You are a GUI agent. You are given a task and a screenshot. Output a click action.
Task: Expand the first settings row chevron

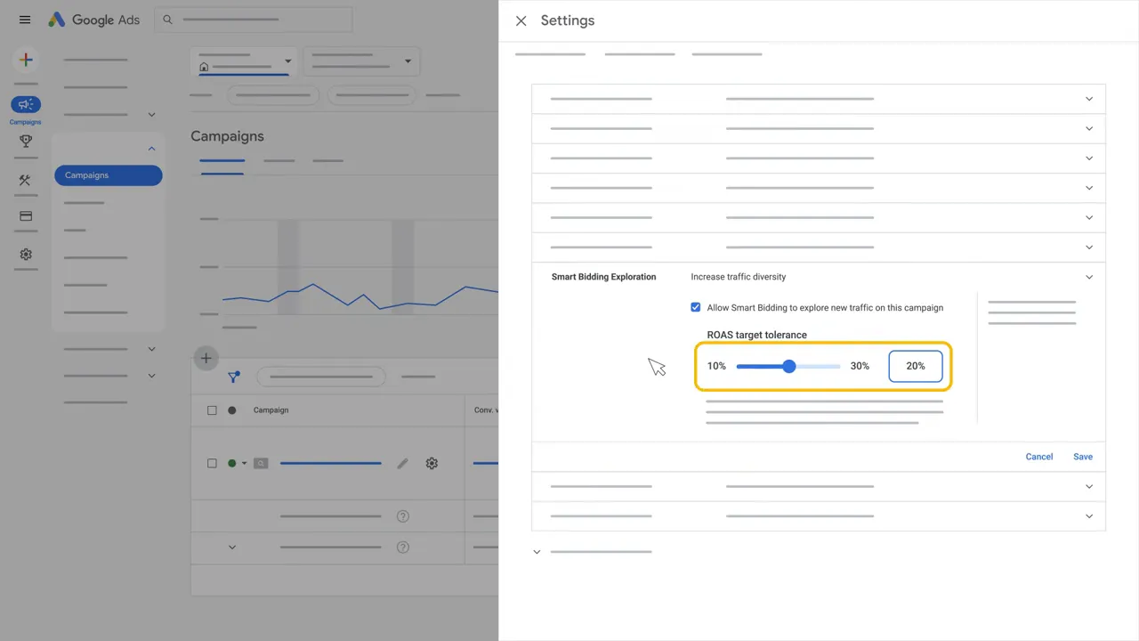(x=1088, y=99)
